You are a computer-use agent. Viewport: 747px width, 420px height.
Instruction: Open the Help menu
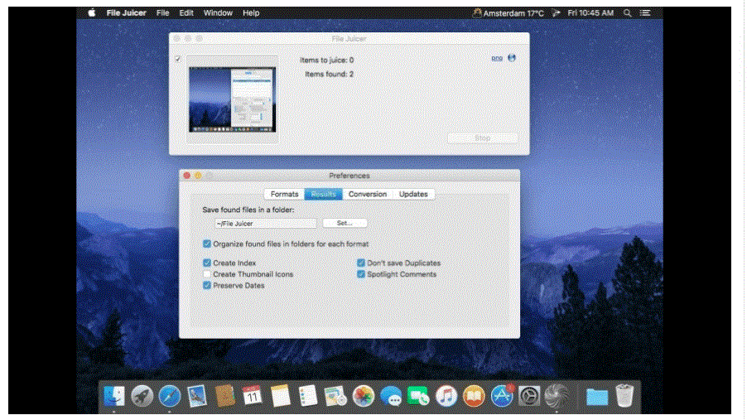click(x=251, y=13)
